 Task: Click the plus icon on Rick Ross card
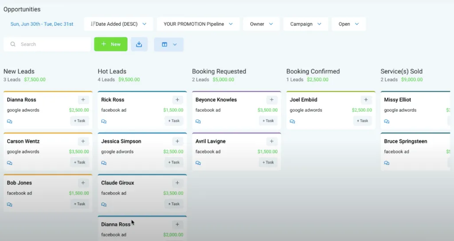(177, 100)
